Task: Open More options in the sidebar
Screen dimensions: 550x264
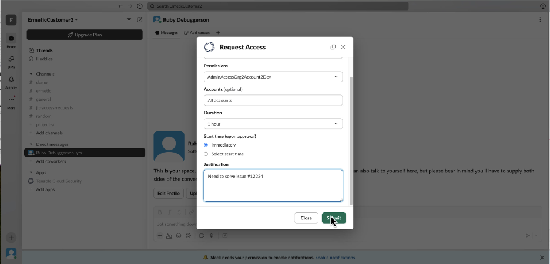Action: (11, 102)
